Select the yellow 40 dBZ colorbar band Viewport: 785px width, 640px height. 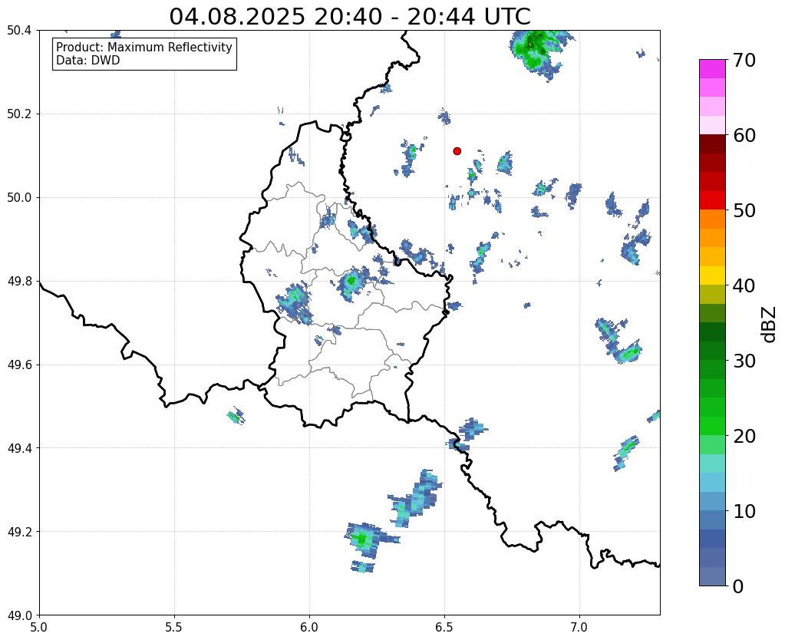pyautogui.click(x=712, y=275)
